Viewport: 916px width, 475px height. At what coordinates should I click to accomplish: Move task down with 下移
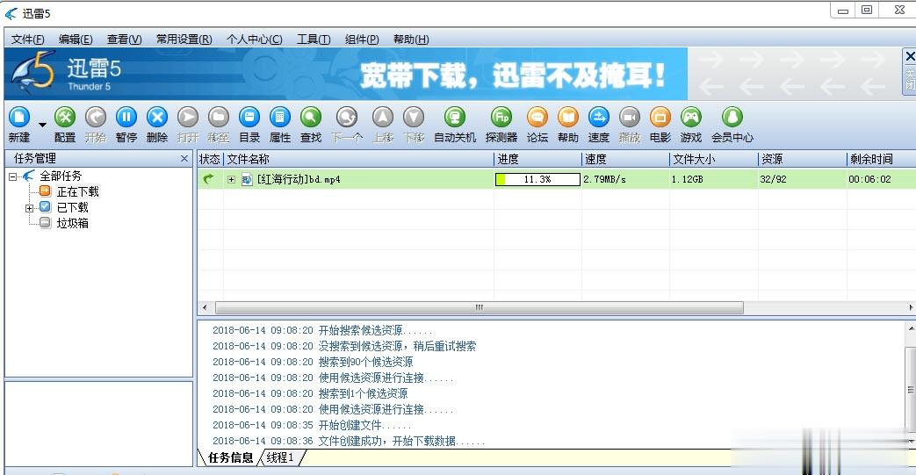coord(414,118)
